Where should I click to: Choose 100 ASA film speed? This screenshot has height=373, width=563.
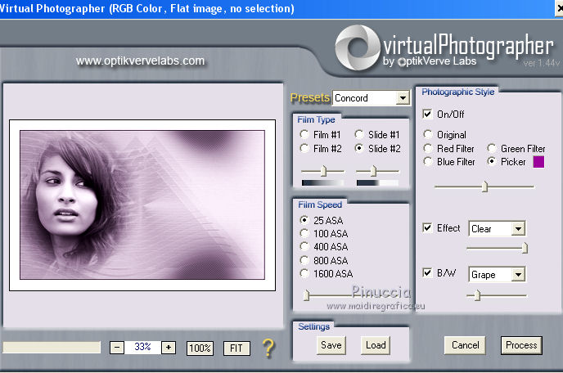pyautogui.click(x=304, y=233)
